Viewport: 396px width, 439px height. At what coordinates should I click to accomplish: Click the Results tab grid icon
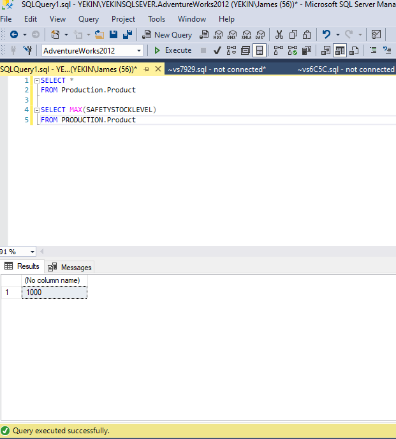(x=9, y=266)
